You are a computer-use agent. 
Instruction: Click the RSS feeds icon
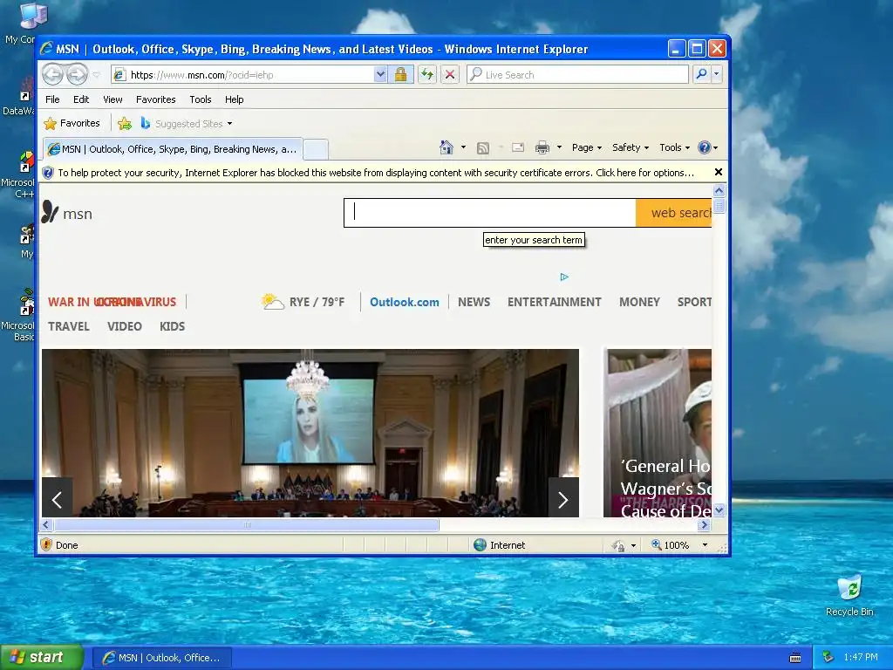483,148
